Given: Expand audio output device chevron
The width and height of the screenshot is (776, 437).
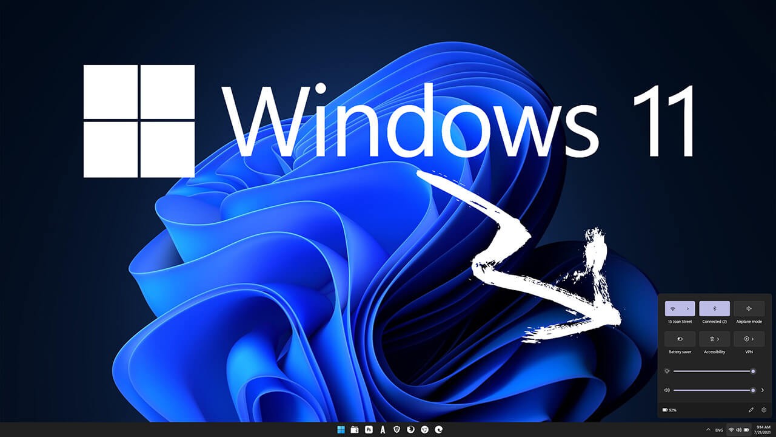Looking at the screenshot, I should coord(763,390).
